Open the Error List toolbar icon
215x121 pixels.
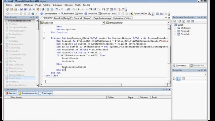119,9
